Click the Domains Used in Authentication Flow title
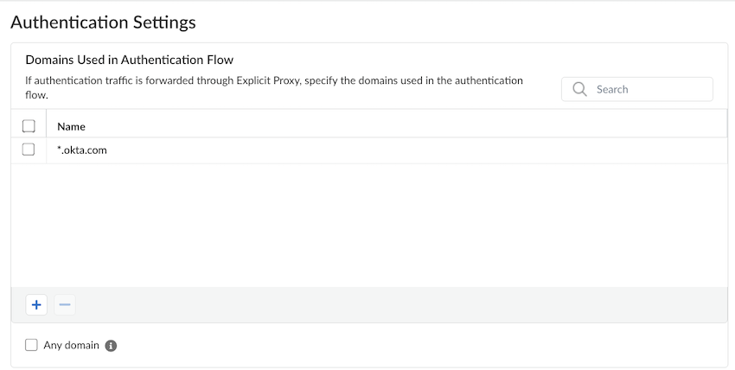 coord(129,60)
